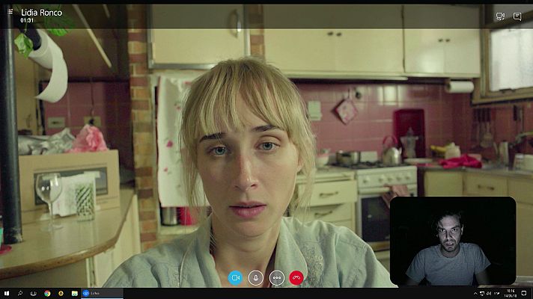End the call with red hang-up button
This screenshot has height=299, width=533.
[297, 277]
